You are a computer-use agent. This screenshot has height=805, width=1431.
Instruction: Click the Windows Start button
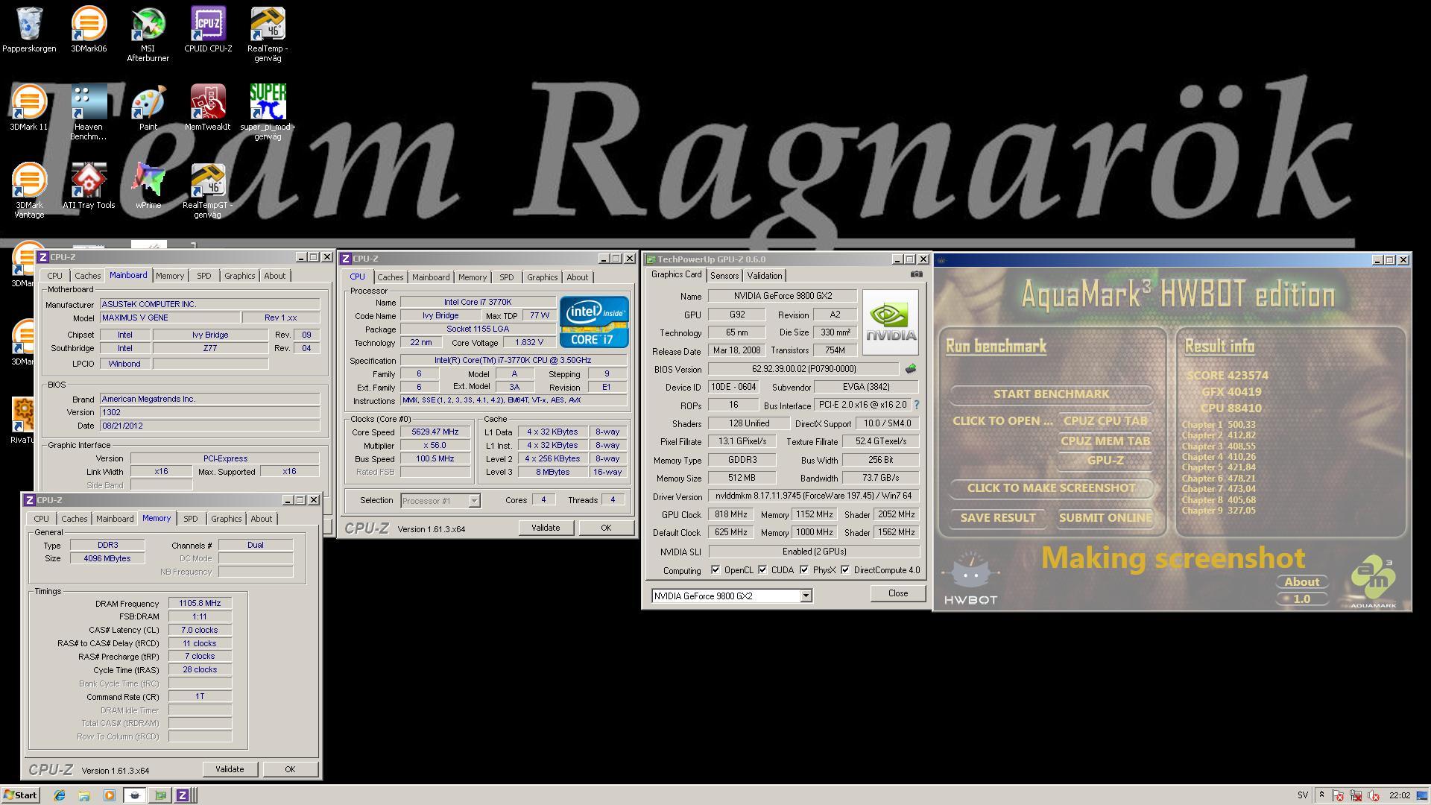(x=20, y=795)
